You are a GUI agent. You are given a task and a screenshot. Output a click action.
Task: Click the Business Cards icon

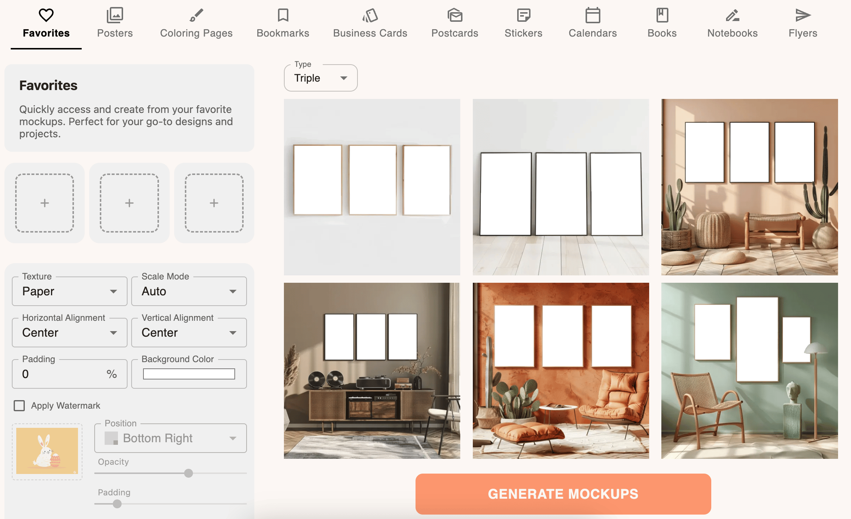(370, 15)
